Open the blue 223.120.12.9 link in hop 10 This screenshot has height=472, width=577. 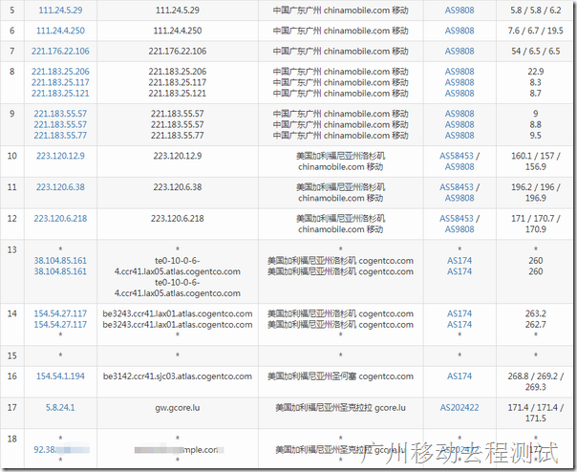point(60,156)
